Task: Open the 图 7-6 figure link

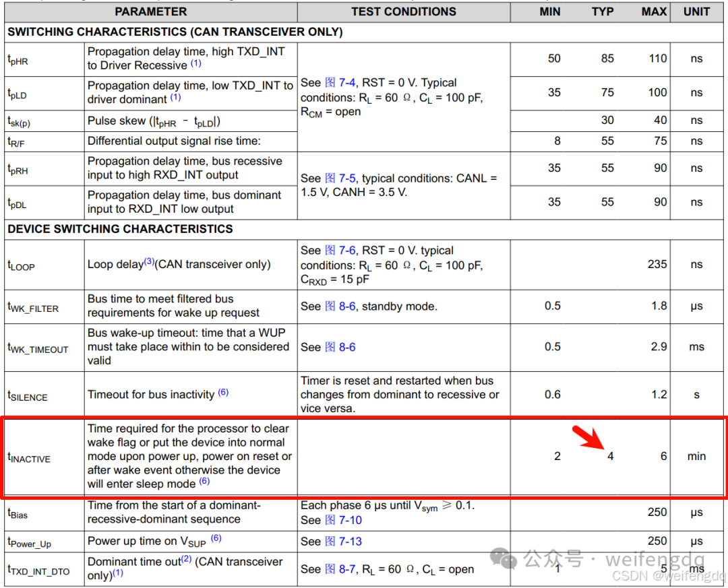Action: [340, 250]
